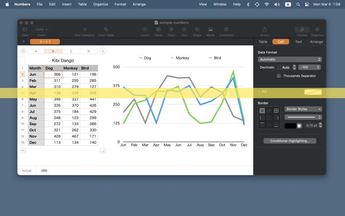Switch to the Arrange inspector tab
Screen dimensions: 345x216
pos(316,42)
